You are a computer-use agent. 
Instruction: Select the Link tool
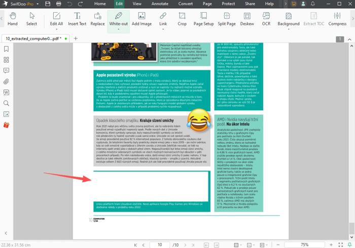[x=163, y=19]
